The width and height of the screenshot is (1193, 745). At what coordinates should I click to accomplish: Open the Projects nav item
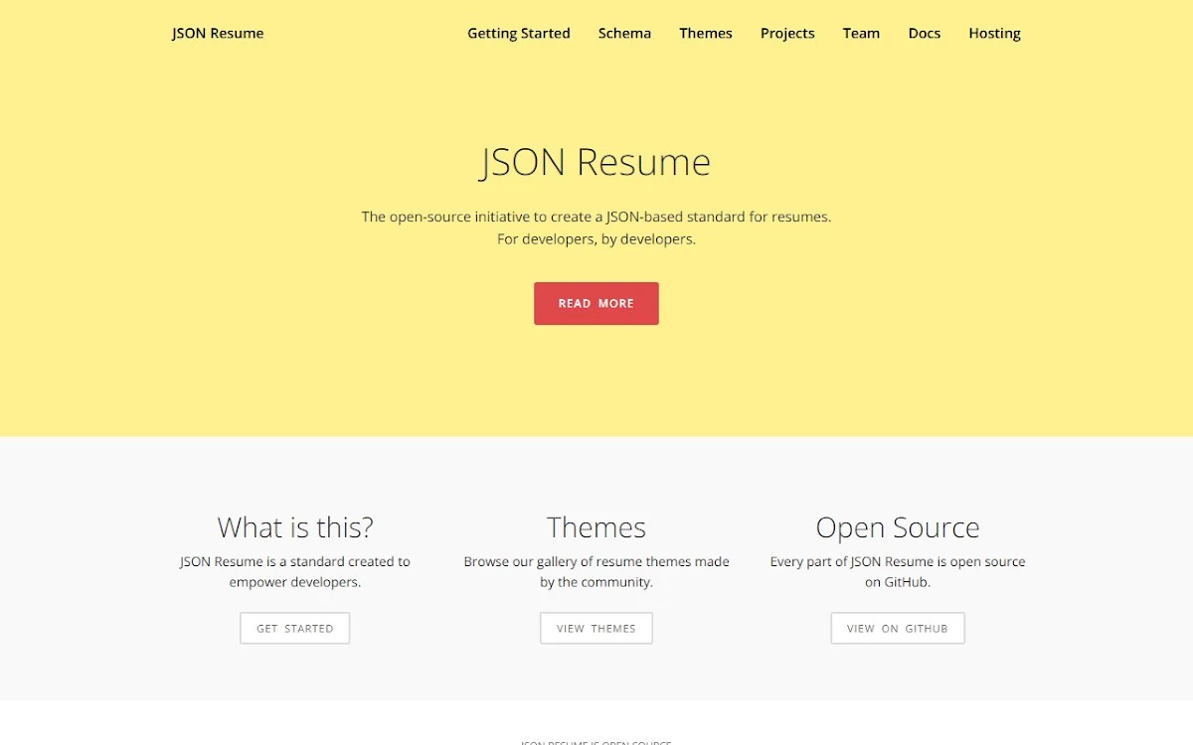(787, 33)
